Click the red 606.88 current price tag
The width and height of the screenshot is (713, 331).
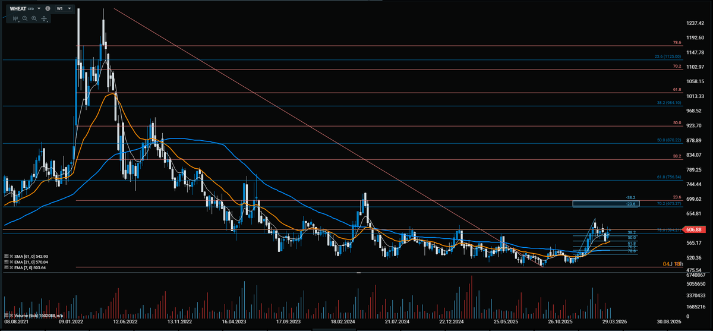(695, 229)
